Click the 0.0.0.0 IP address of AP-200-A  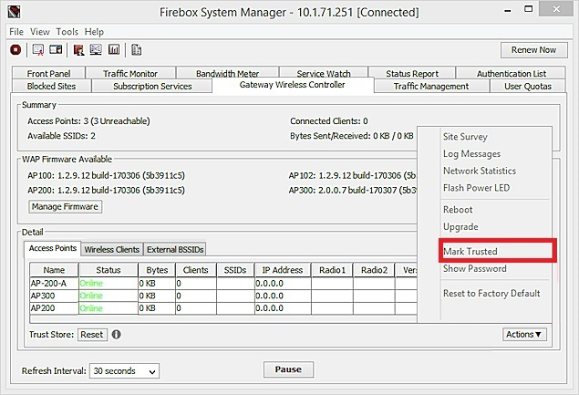(x=283, y=284)
